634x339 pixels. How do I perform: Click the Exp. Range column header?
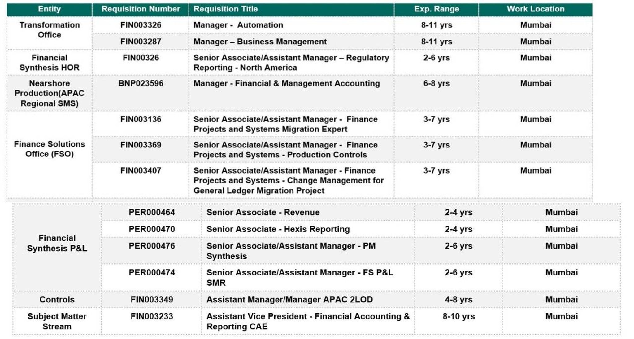[436, 9]
